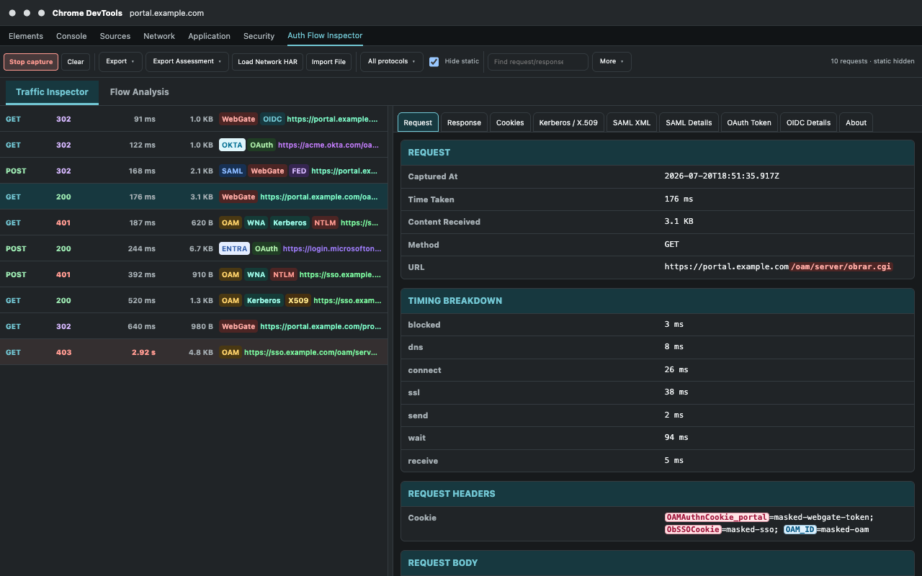This screenshot has height=576, width=922.
Task: Select the GET 200 520 ms request row
Action: click(194, 300)
